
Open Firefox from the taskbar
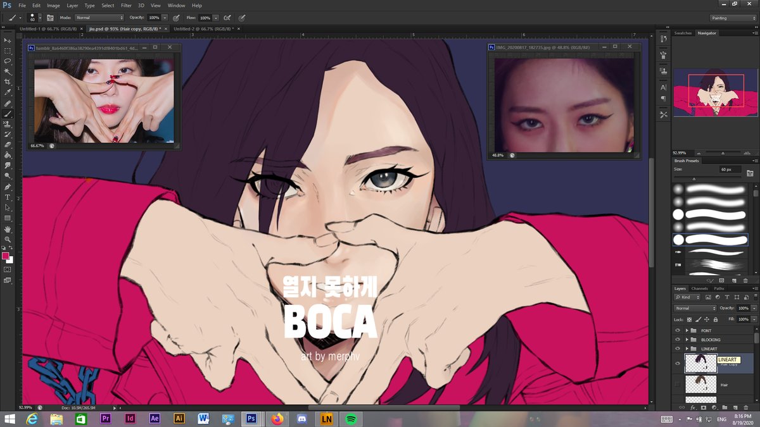click(277, 419)
